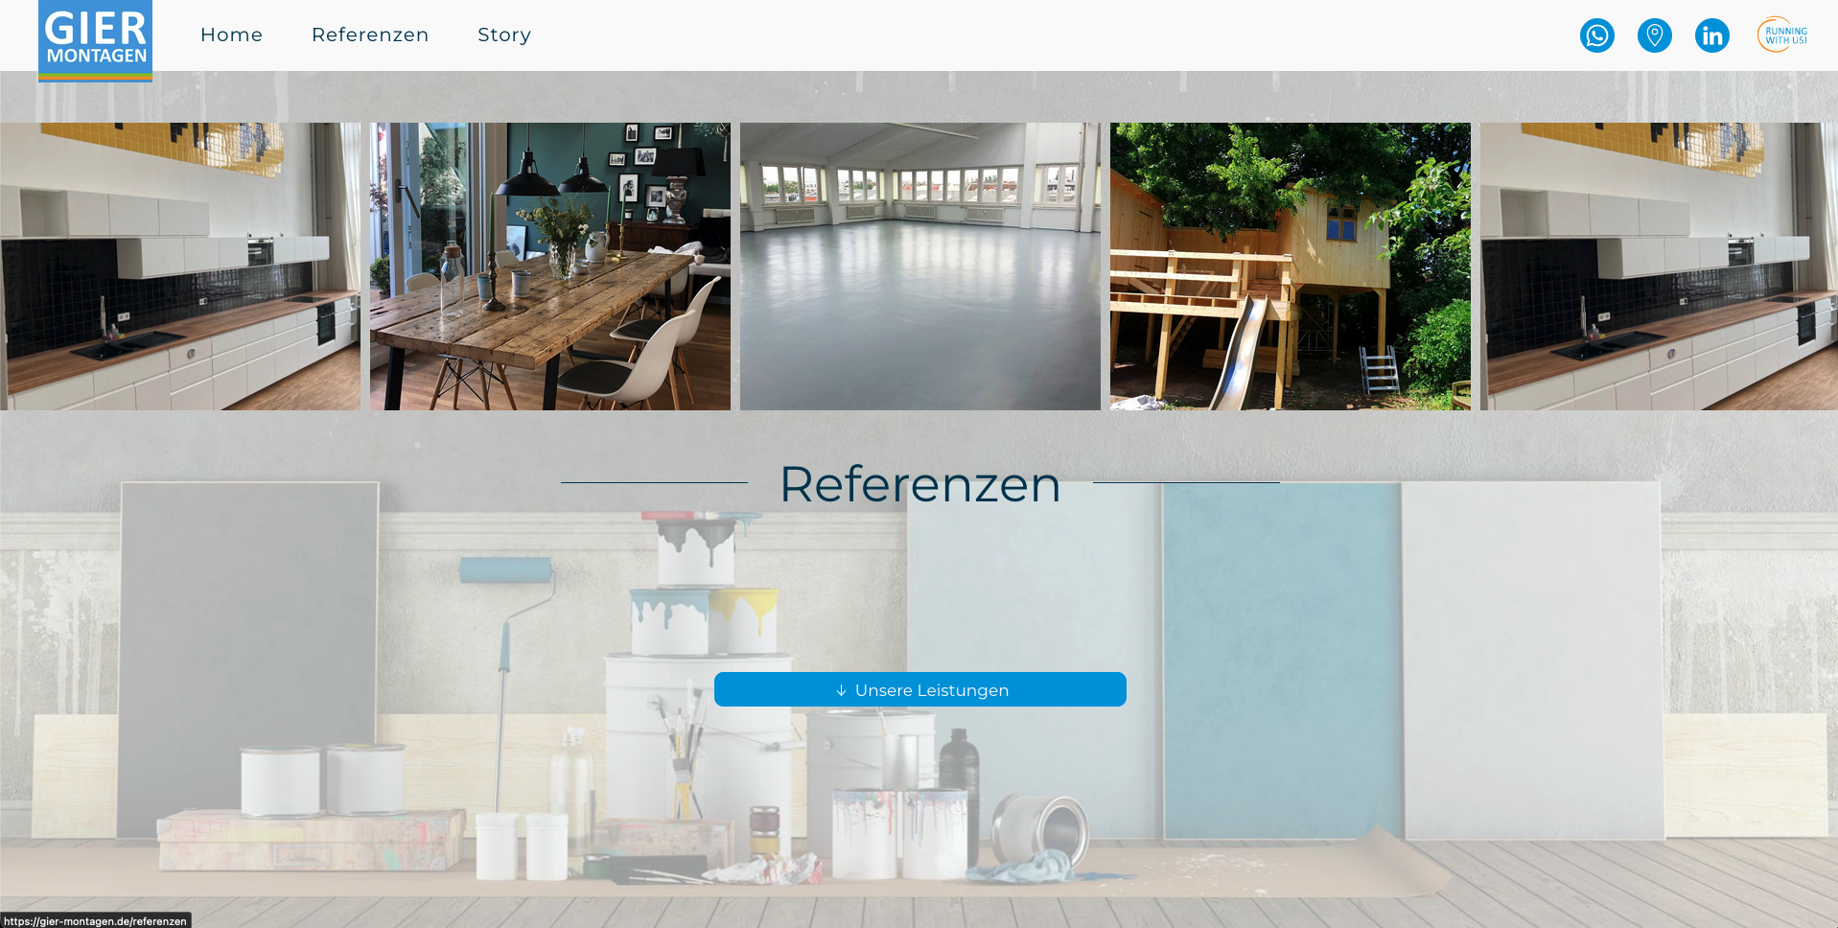Viewport: 1838px width, 928px height.
Task: Click the Unsere Leistungen button
Action: [919, 689]
